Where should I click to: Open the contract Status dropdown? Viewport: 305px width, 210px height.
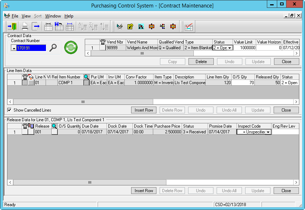[x=229, y=48]
